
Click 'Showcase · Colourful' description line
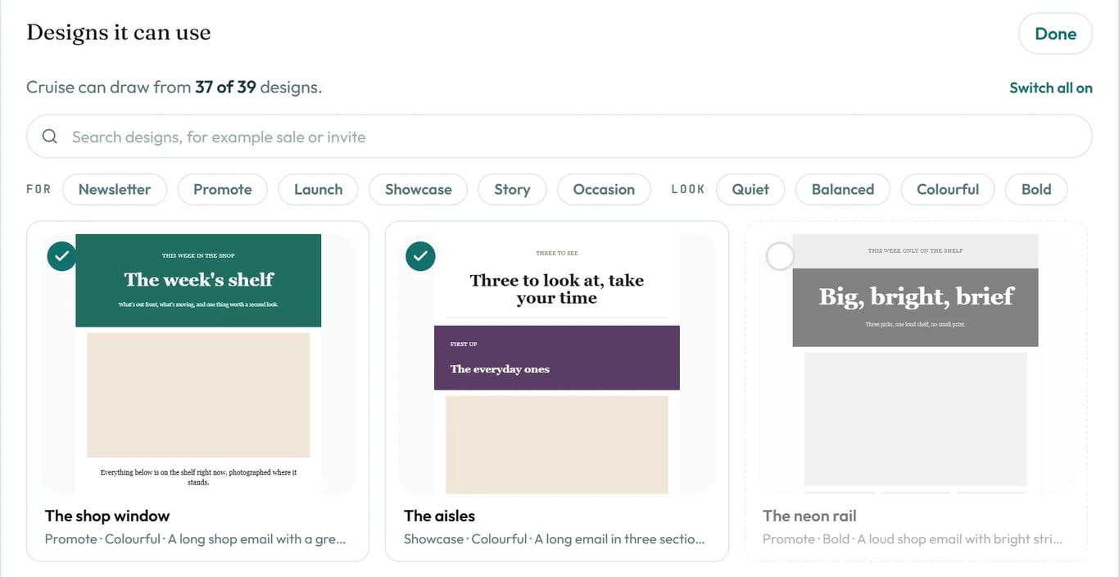tap(555, 539)
